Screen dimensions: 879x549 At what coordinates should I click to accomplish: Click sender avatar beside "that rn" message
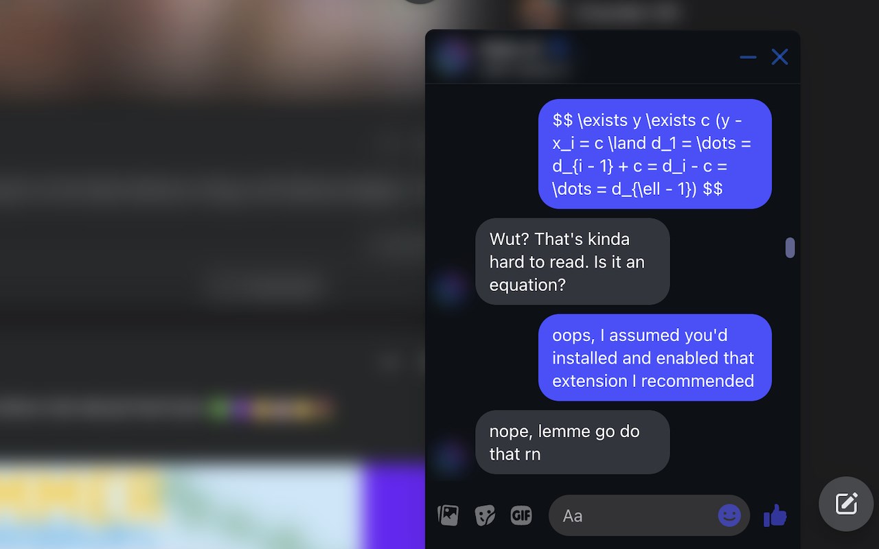[x=450, y=457]
